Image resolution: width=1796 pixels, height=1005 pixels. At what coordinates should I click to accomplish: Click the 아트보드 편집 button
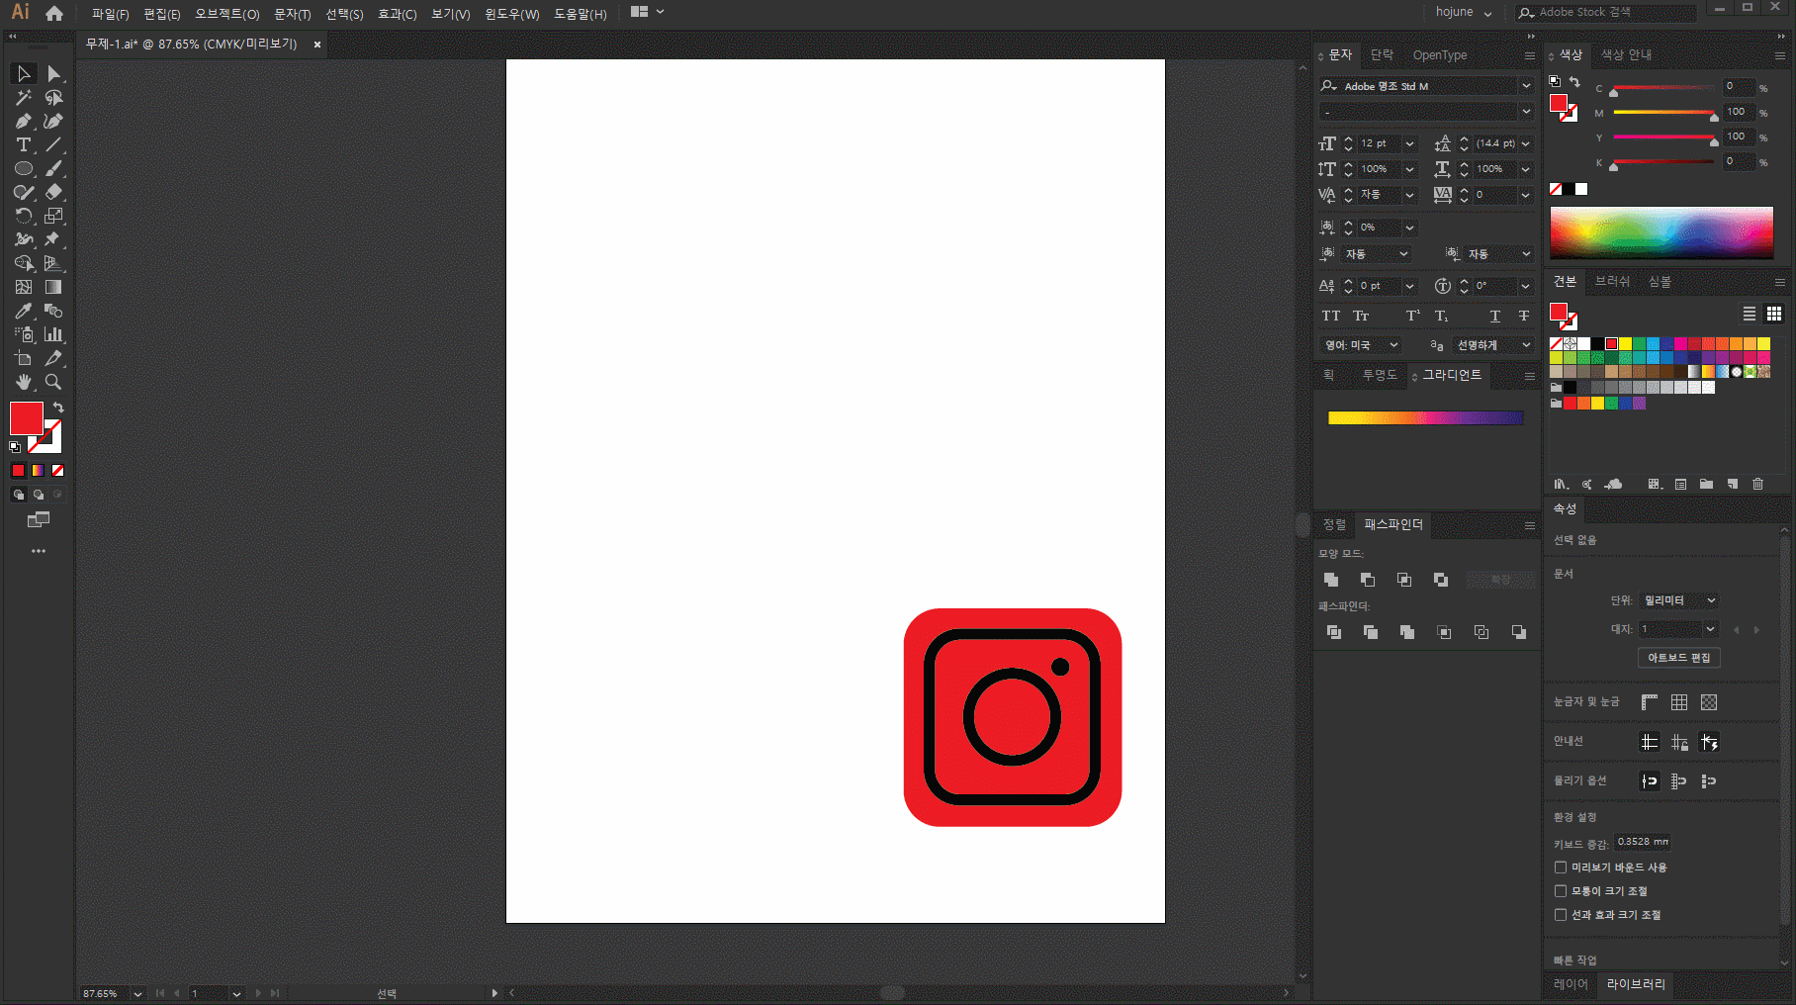point(1678,658)
